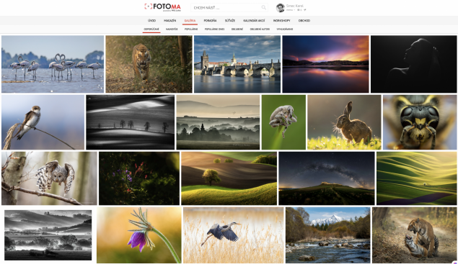Open the VYHĽADÁVANIE tab
This screenshot has width=458, height=264.
(284, 29)
